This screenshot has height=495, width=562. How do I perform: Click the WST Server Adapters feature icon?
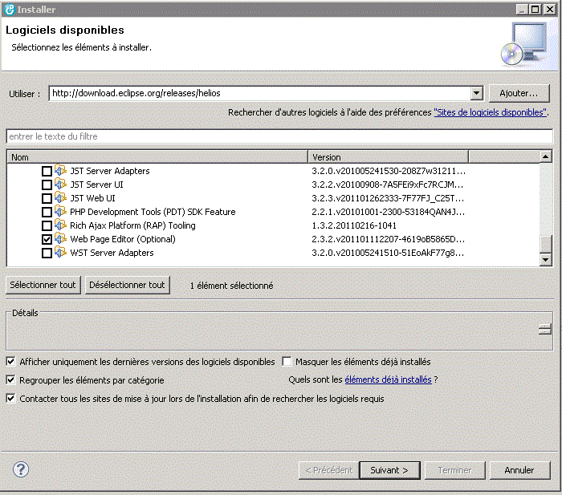click(x=60, y=252)
